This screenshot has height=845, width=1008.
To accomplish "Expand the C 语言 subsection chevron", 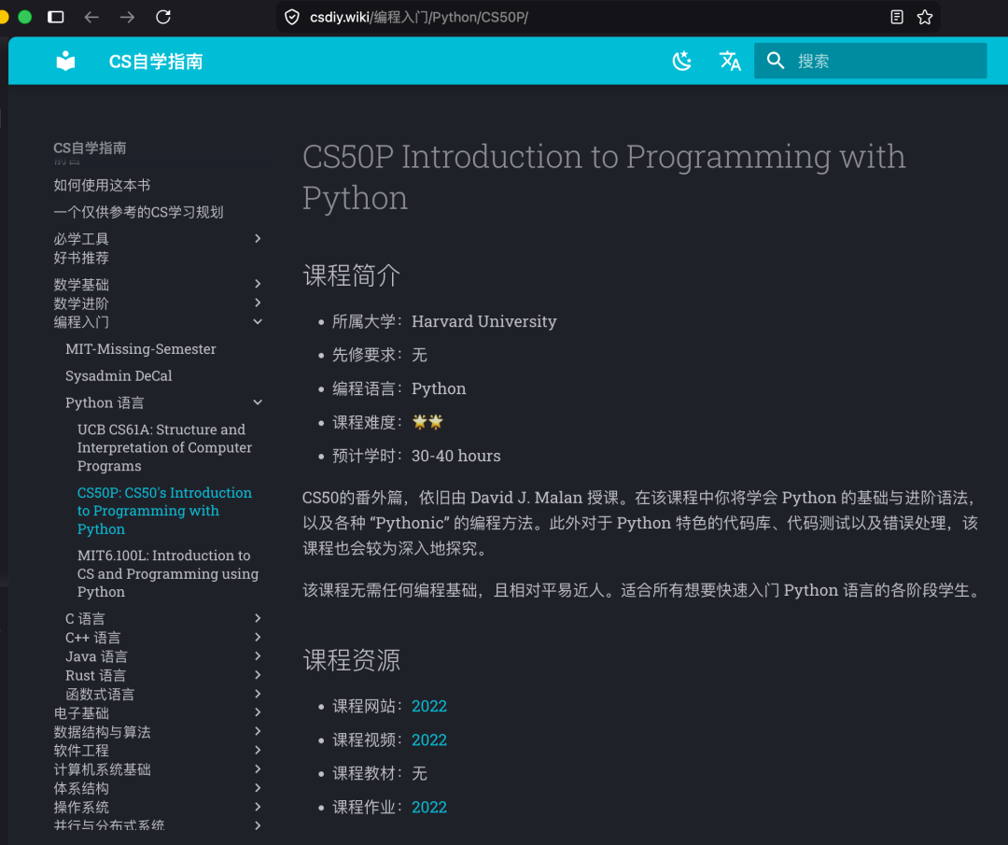I will (258, 618).
